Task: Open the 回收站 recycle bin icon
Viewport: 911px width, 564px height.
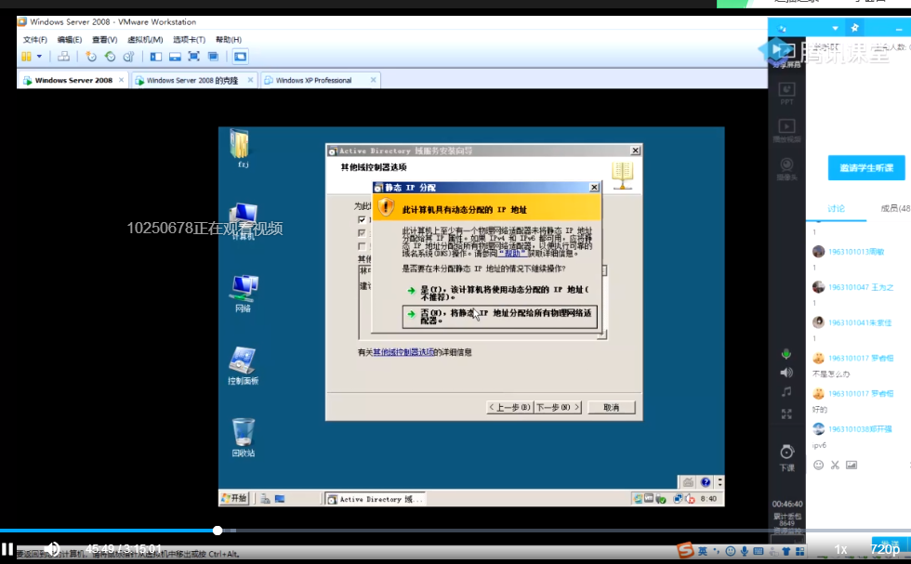Action: (243, 438)
